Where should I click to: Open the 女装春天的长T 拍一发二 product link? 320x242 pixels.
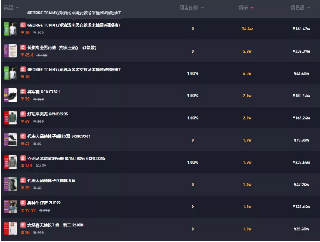pos(56,225)
